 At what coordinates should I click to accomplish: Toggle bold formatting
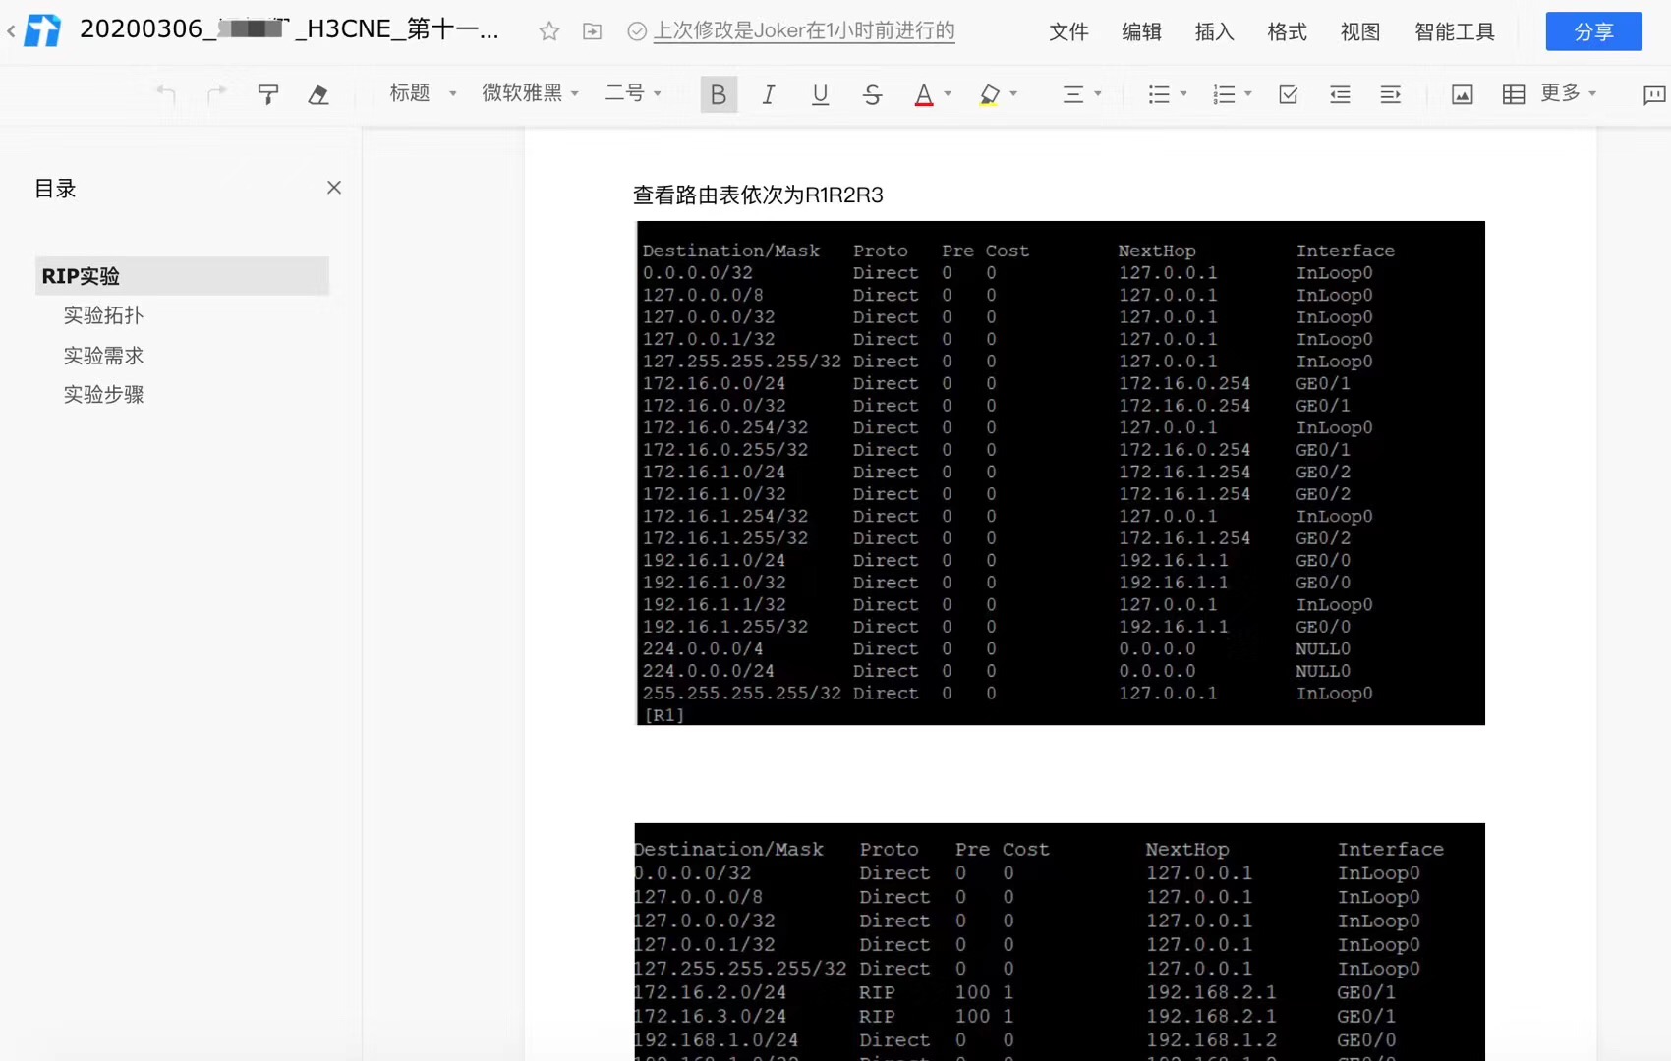(x=719, y=94)
